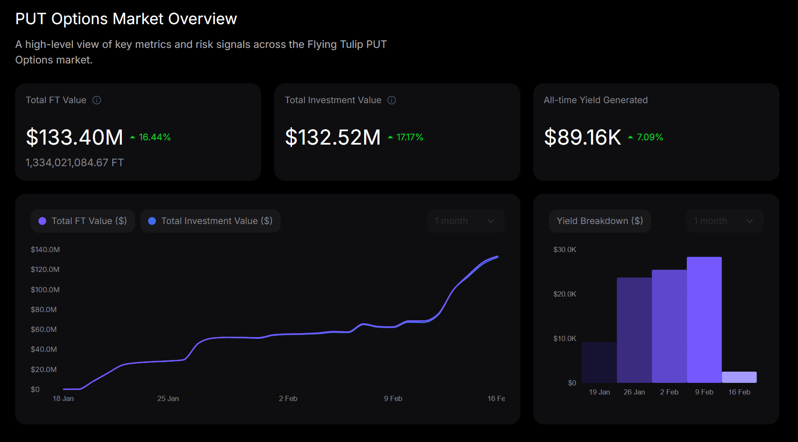Toggle the Total Investment Value ($) series
This screenshot has width=798, height=442.
tap(210, 221)
